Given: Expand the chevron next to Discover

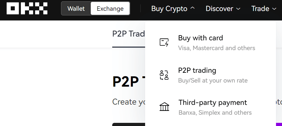Looking at the screenshot, I should pyautogui.click(x=238, y=9).
